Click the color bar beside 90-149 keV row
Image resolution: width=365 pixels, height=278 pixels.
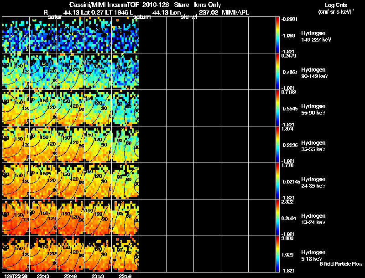(277, 71)
